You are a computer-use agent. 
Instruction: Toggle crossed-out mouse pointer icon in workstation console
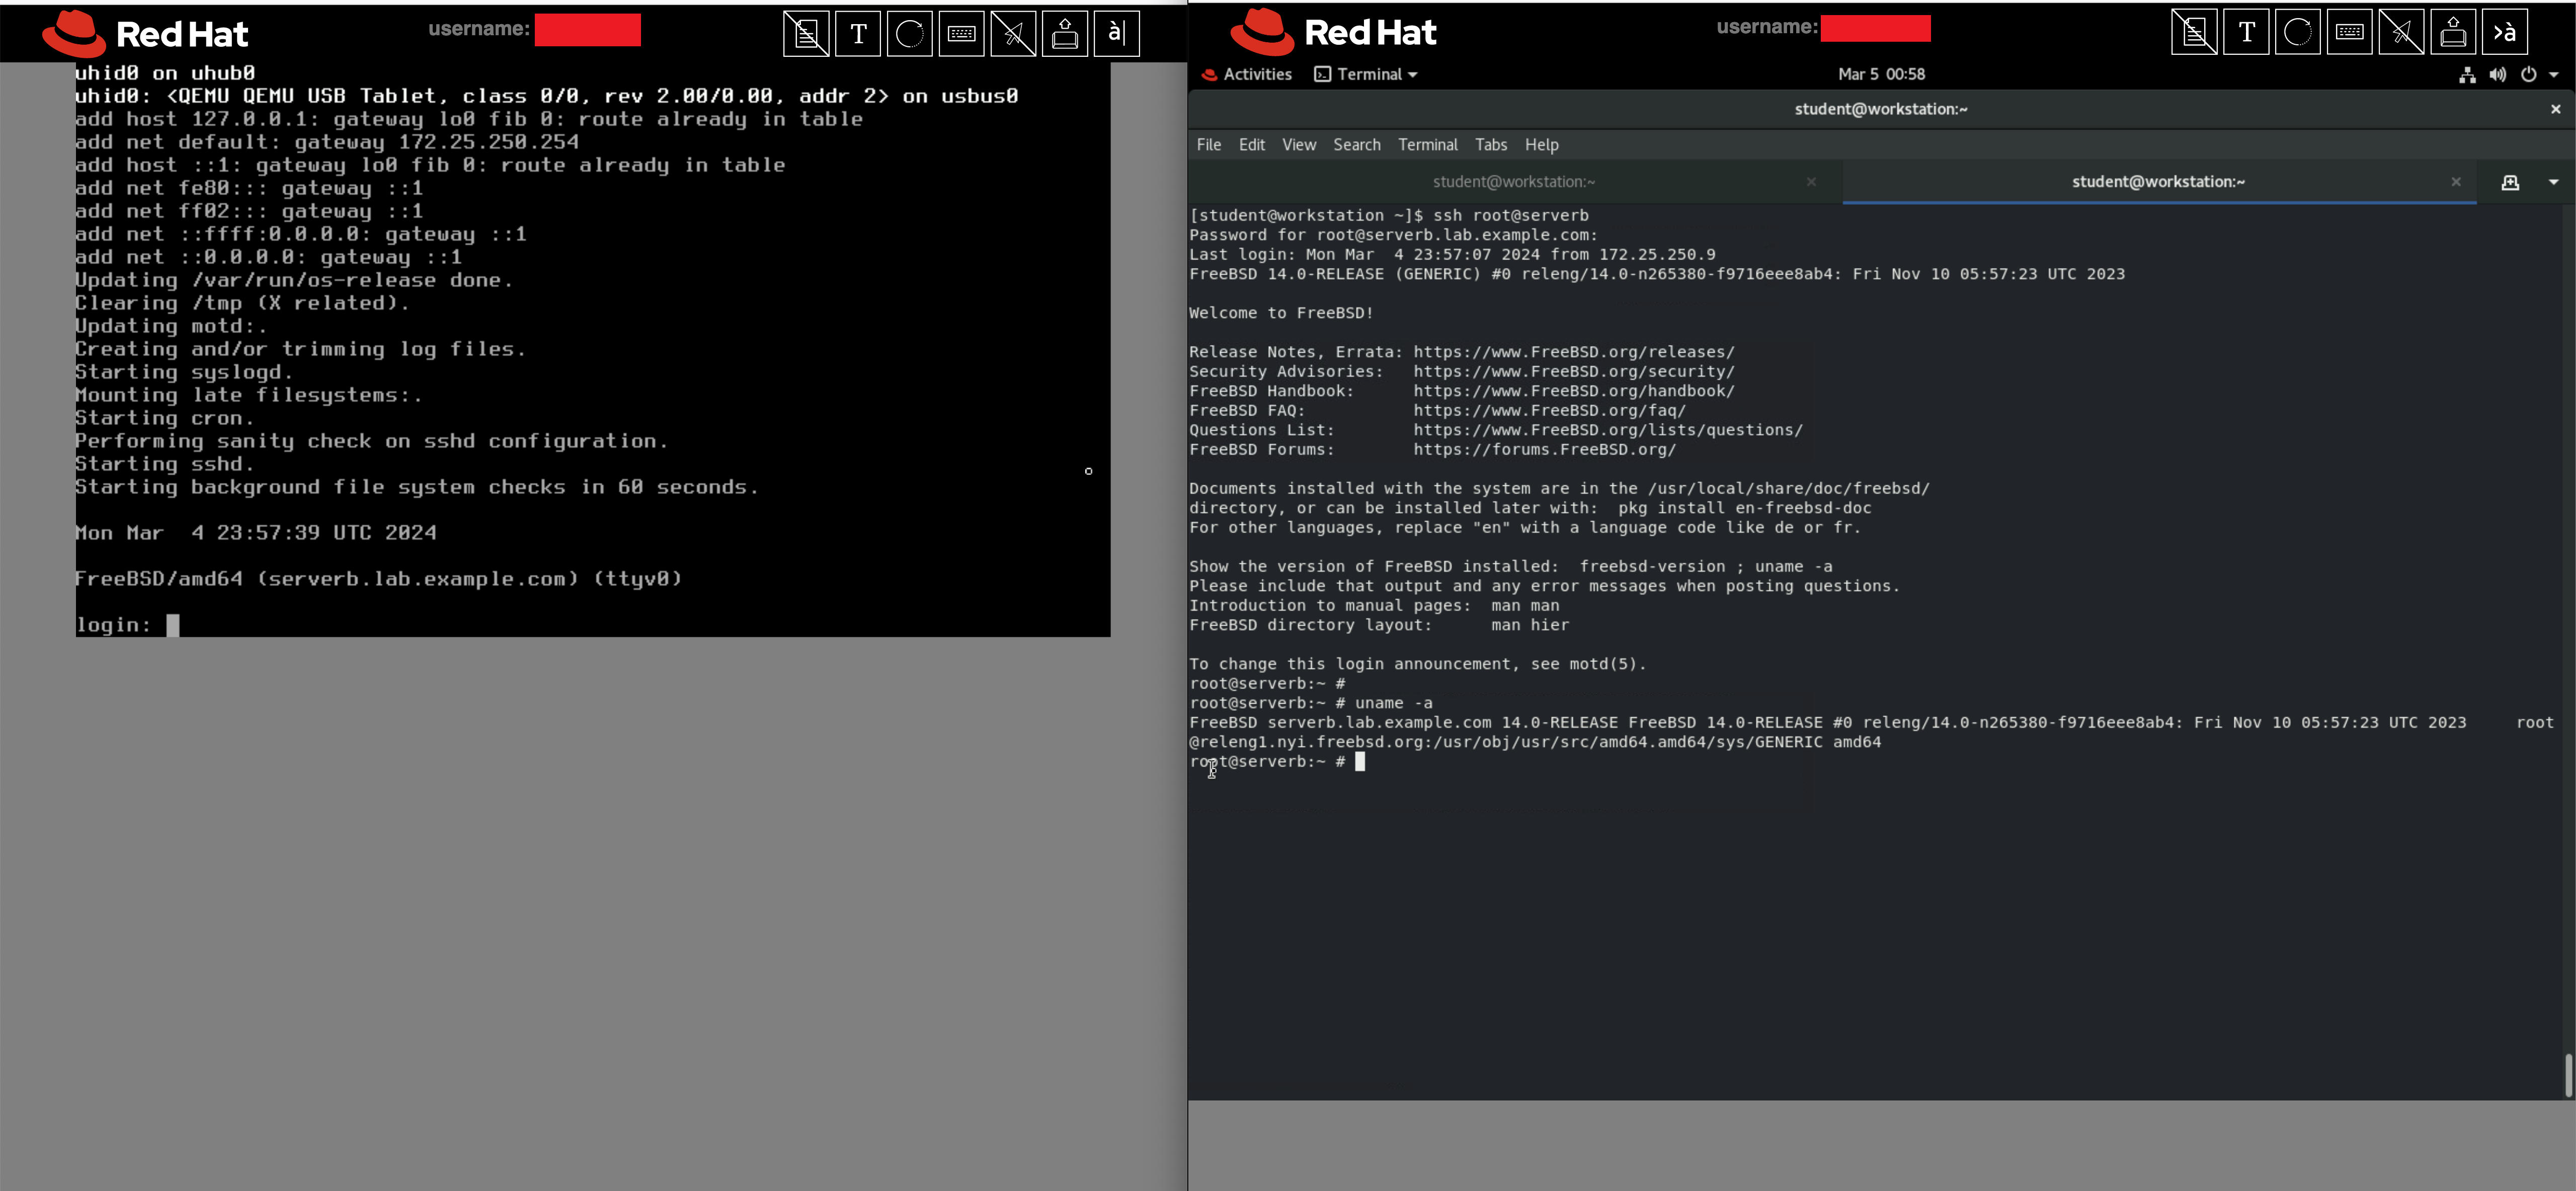(x=2401, y=32)
